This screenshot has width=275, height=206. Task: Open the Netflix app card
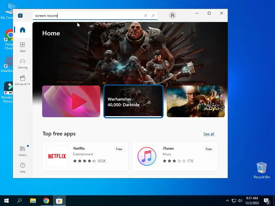(85, 156)
